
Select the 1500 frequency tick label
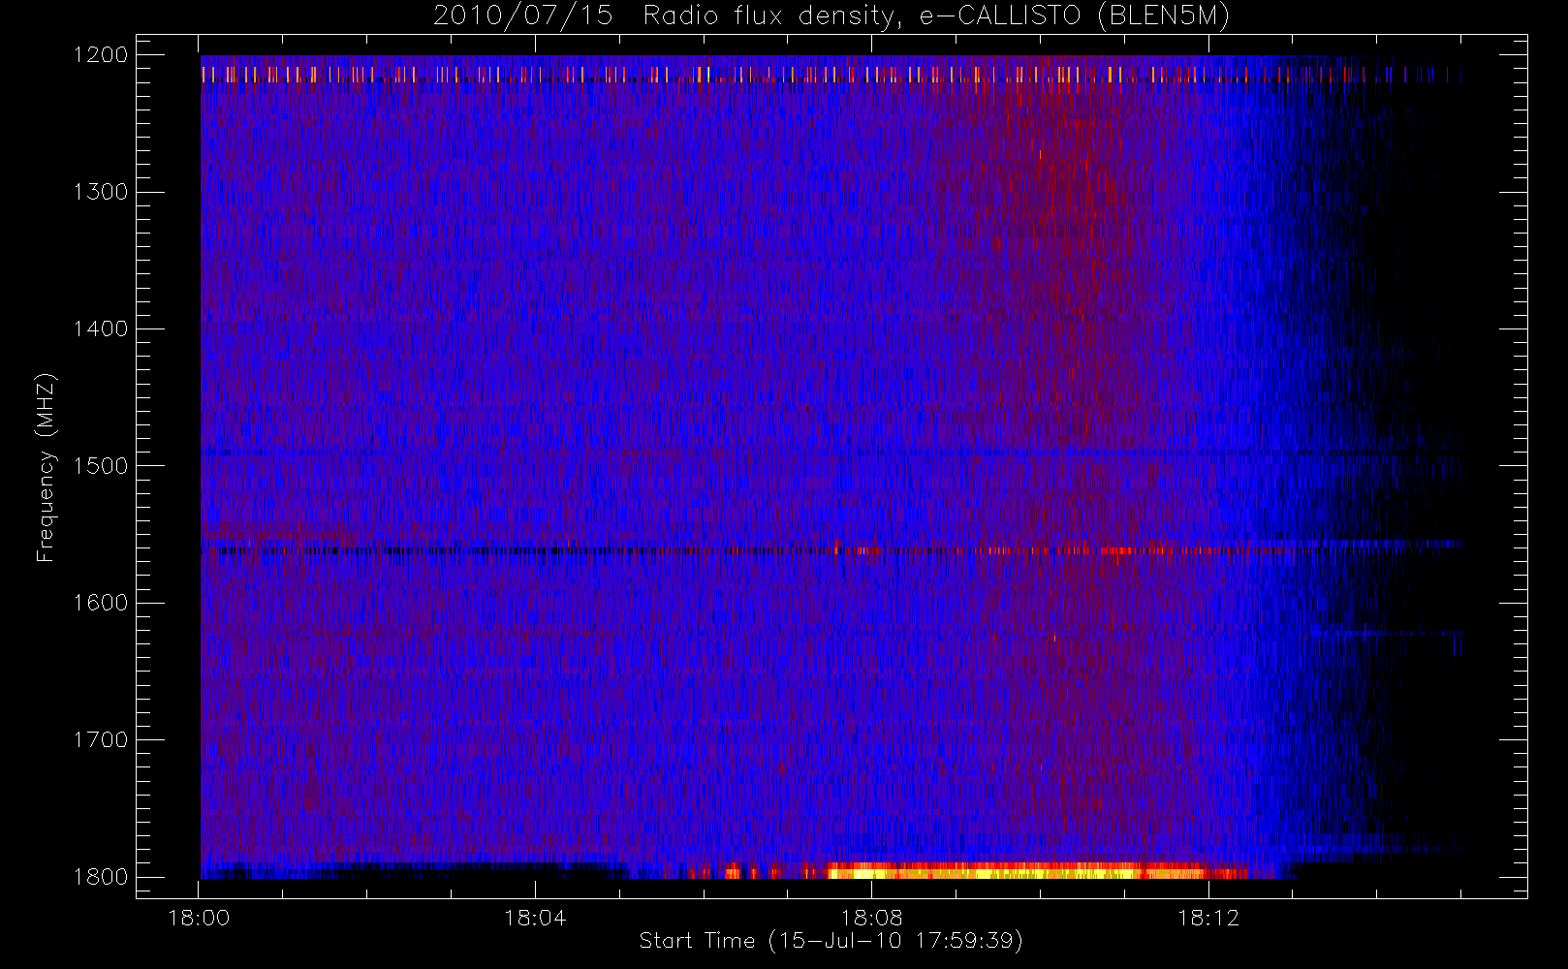click(101, 466)
